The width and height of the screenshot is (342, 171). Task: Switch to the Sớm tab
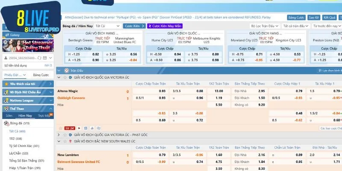(x=9, y=115)
